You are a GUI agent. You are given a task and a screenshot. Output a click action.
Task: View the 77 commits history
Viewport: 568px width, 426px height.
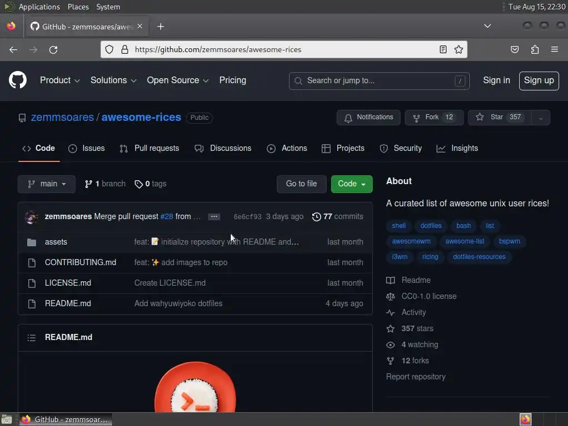[338, 217]
